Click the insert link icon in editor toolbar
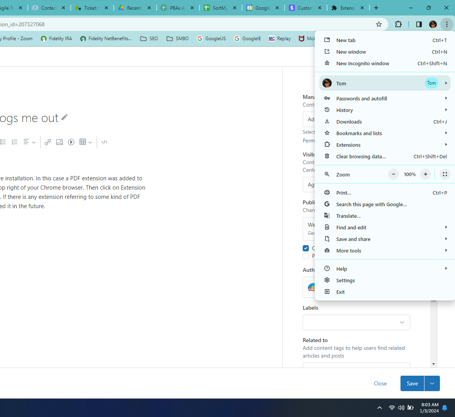This screenshot has width=455, height=417. pos(48,142)
